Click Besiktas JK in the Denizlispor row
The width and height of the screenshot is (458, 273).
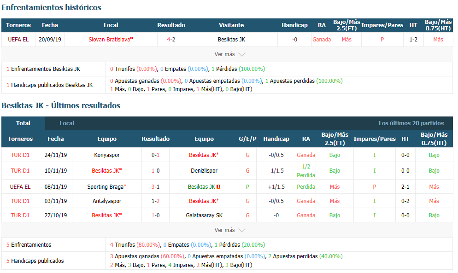(107, 170)
